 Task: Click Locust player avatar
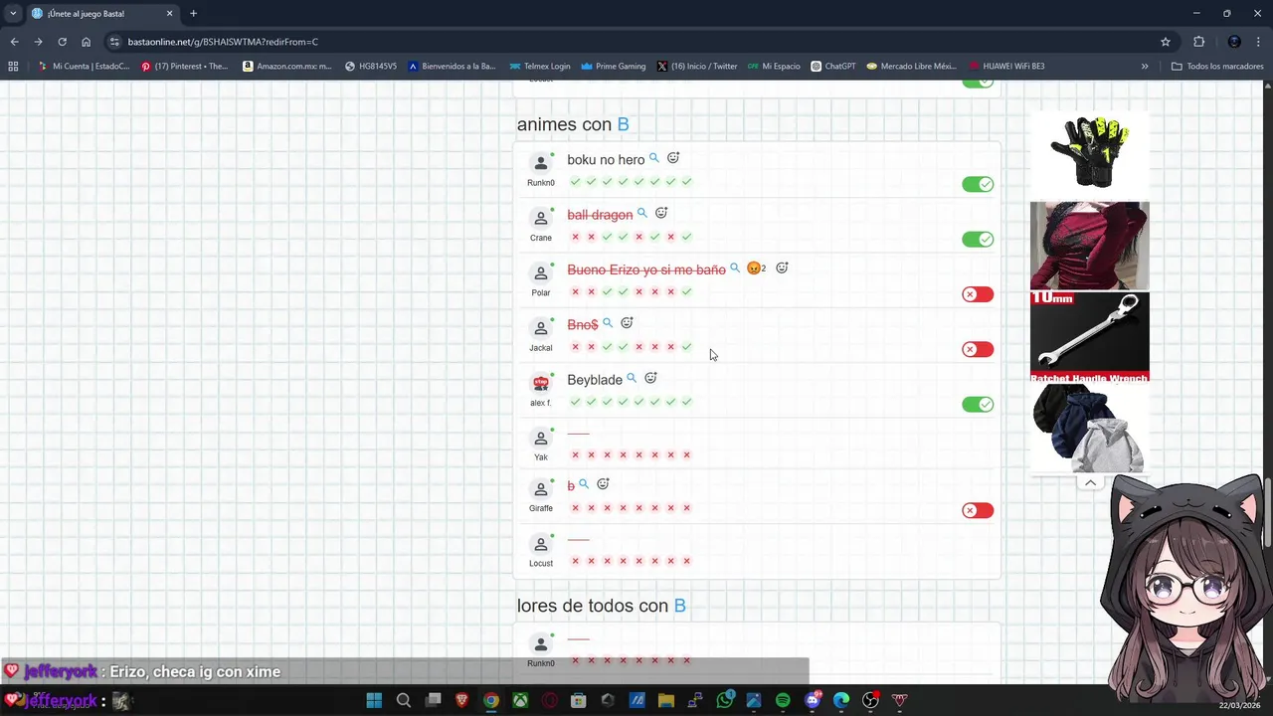[x=541, y=544]
